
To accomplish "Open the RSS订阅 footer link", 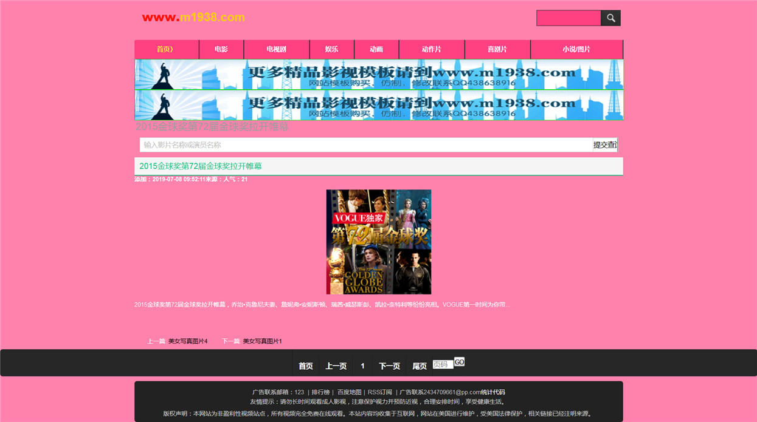I will 380,392.
